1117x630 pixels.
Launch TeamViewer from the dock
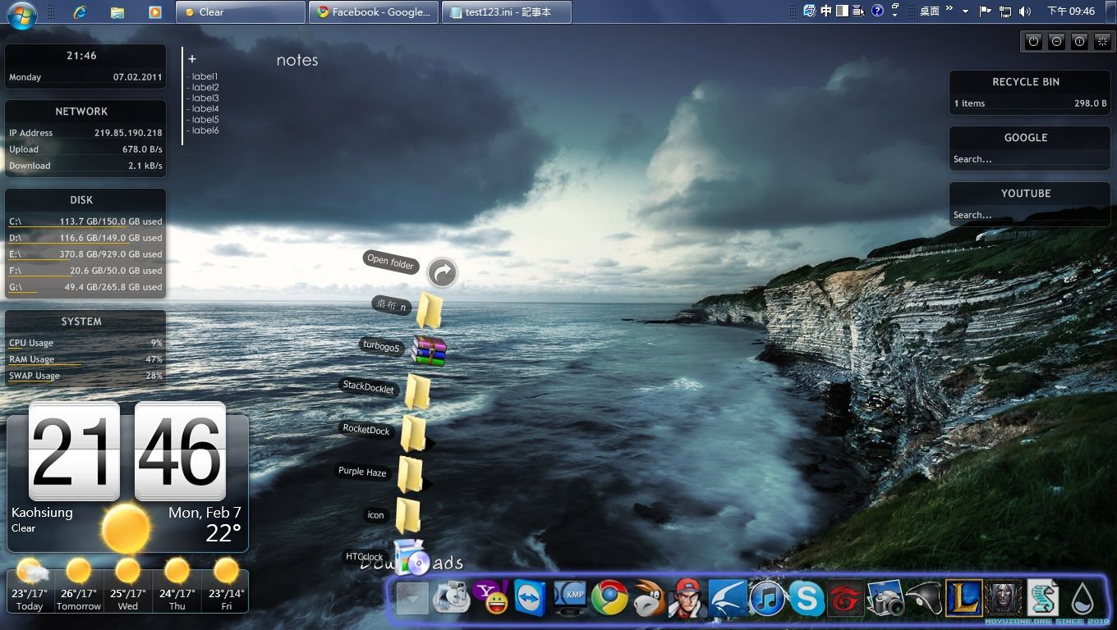[x=531, y=598]
